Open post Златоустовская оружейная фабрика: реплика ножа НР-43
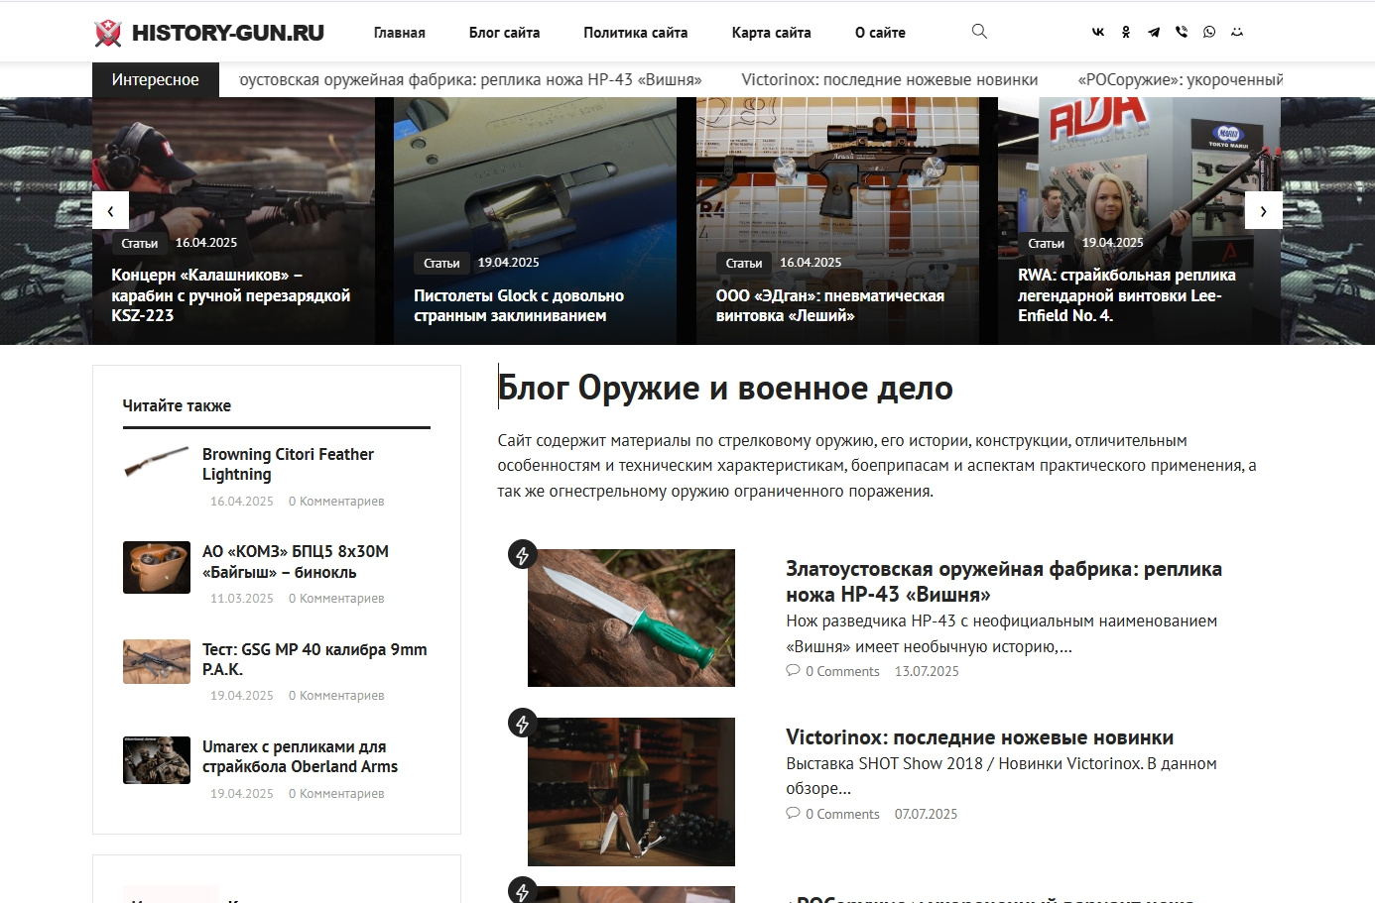 coord(1004,582)
